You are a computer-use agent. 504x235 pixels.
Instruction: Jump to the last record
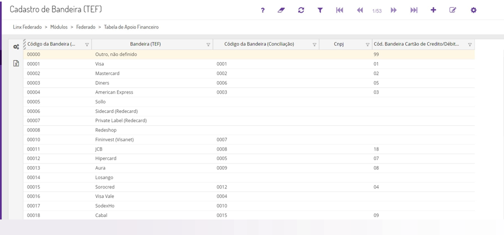[x=414, y=10]
